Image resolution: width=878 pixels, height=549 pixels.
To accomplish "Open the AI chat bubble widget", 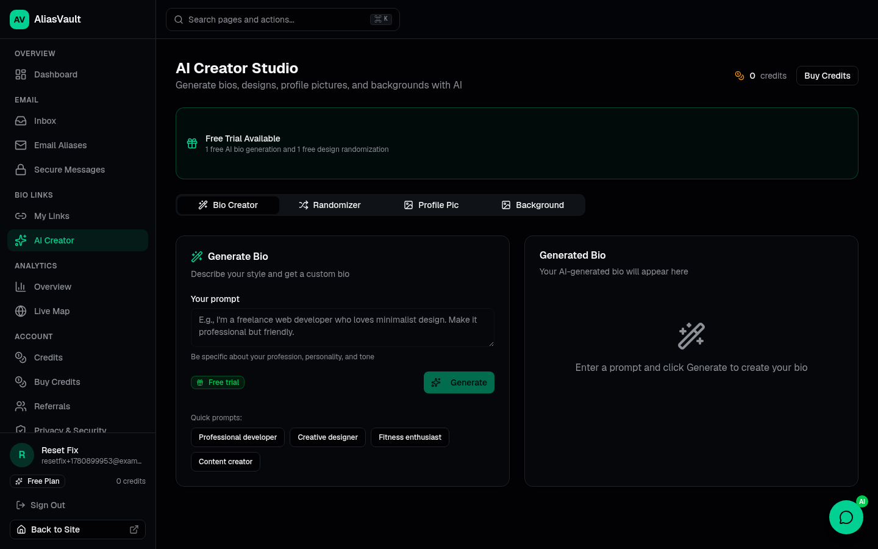I will click(846, 517).
